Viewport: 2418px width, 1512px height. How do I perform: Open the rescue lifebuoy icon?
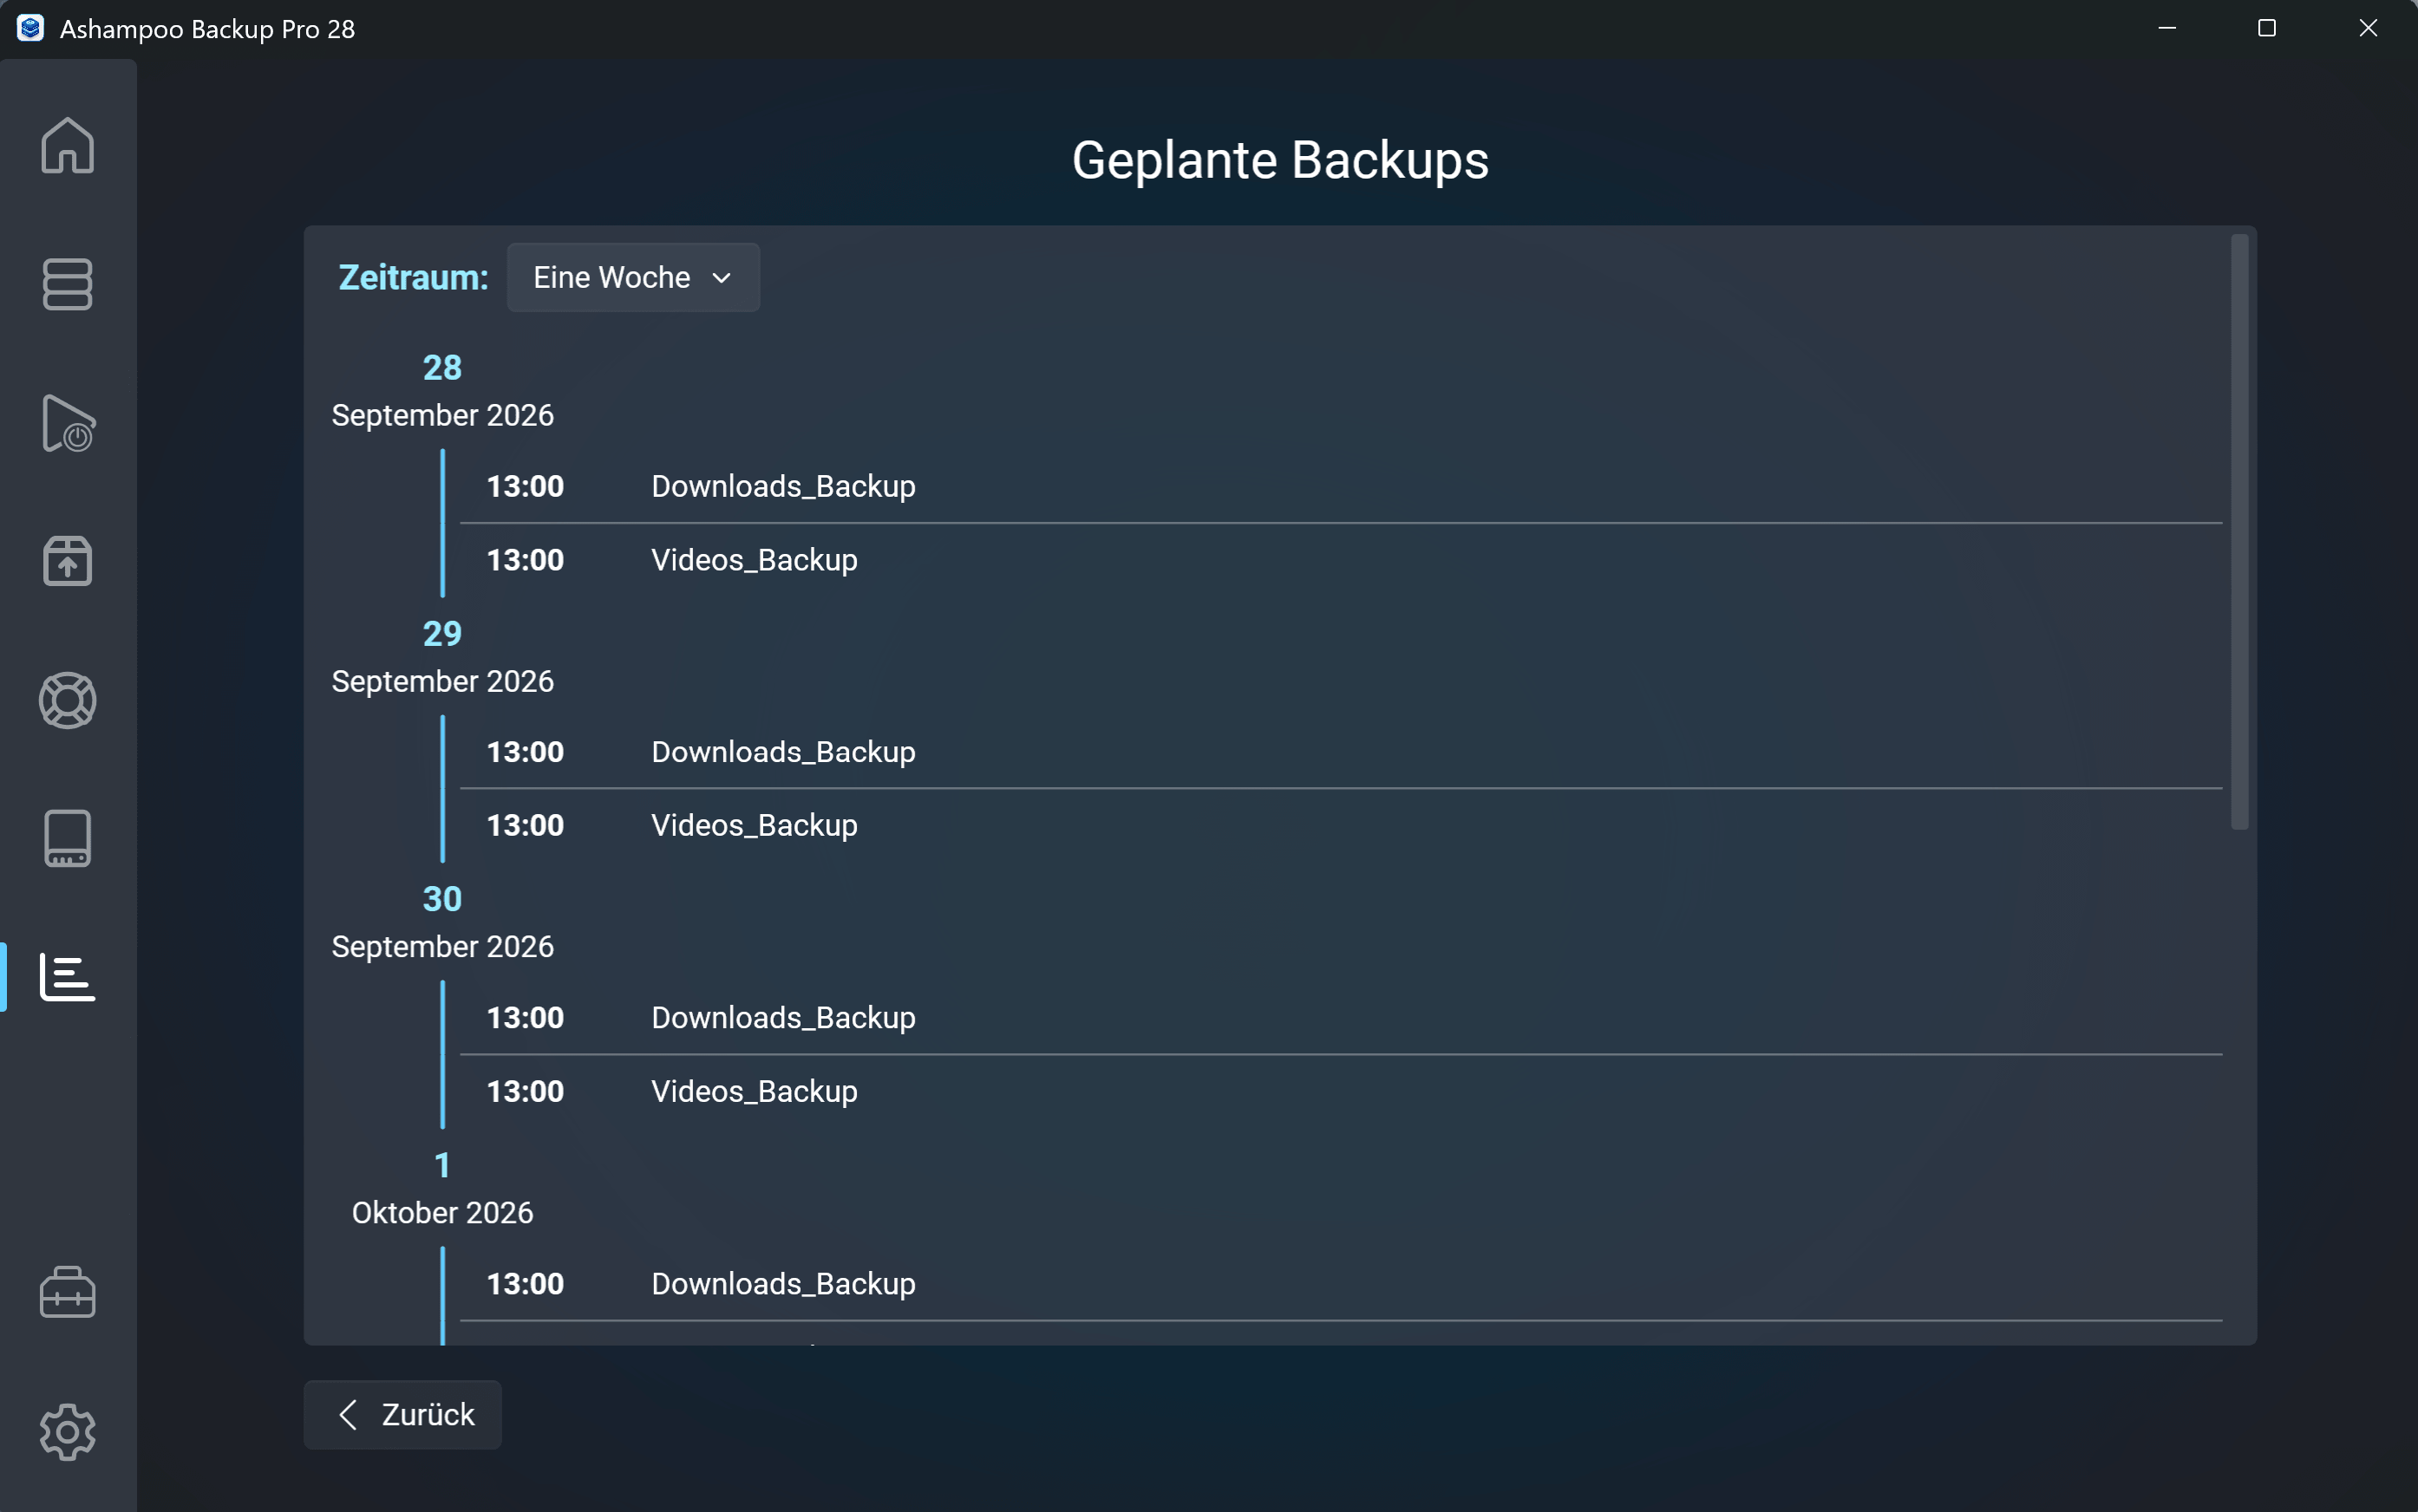click(67, 700)
